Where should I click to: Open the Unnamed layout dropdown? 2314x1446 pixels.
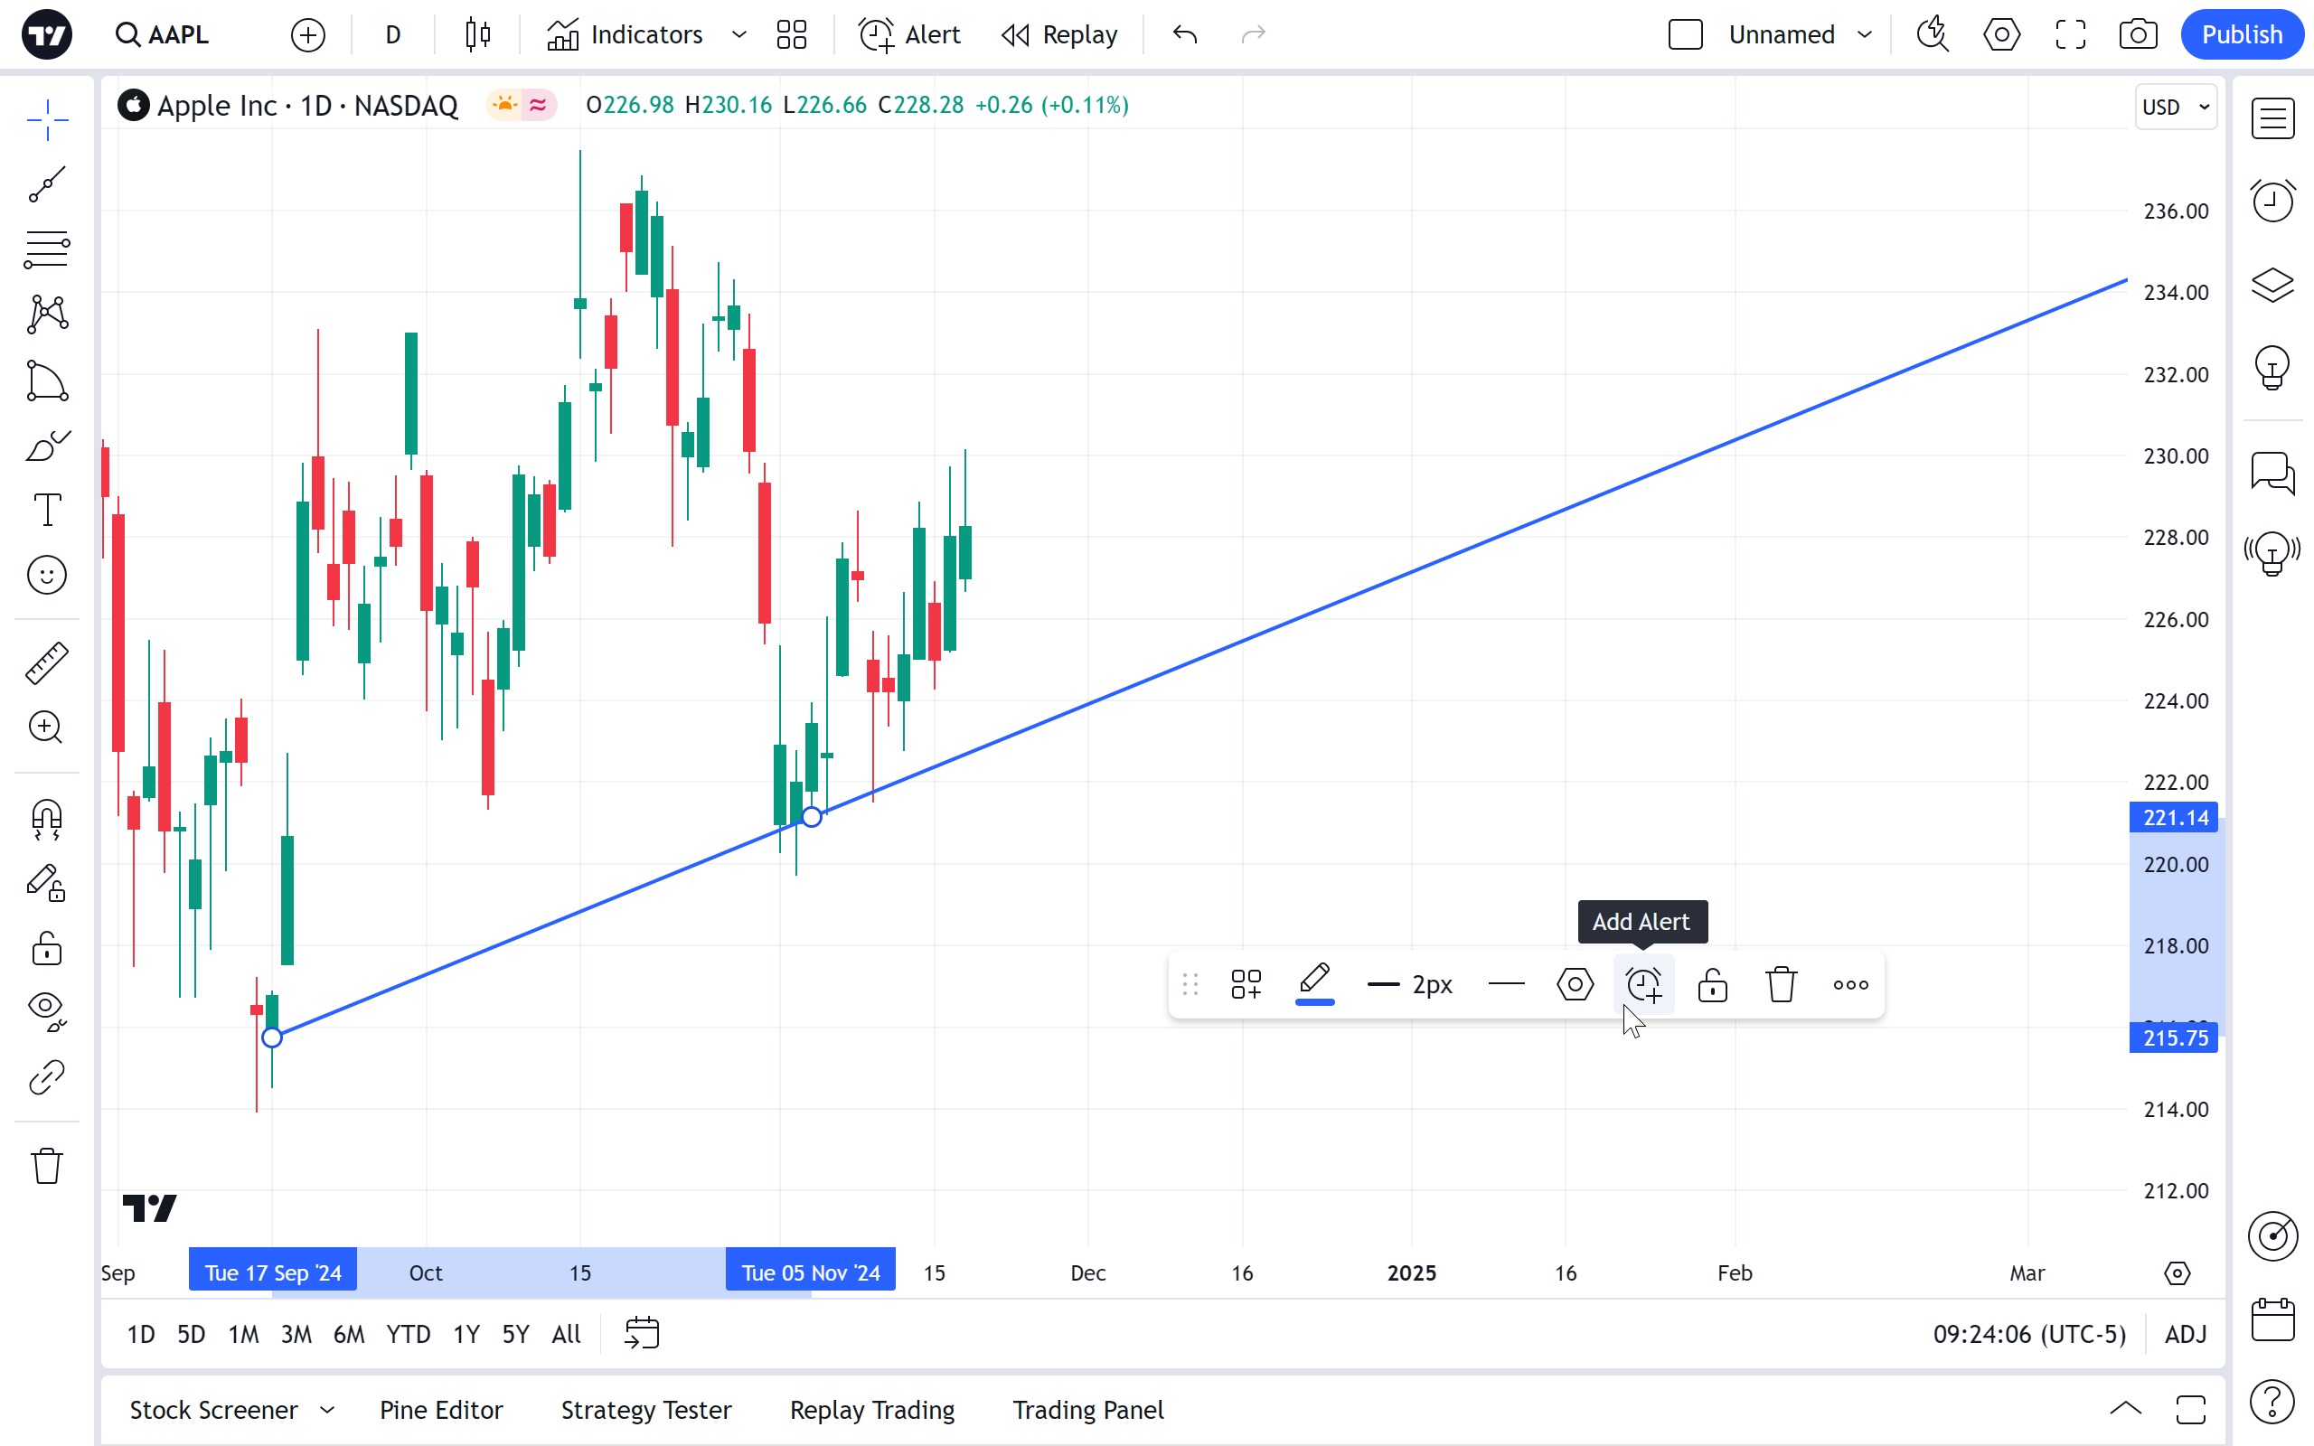click(x=1864, y=35)
